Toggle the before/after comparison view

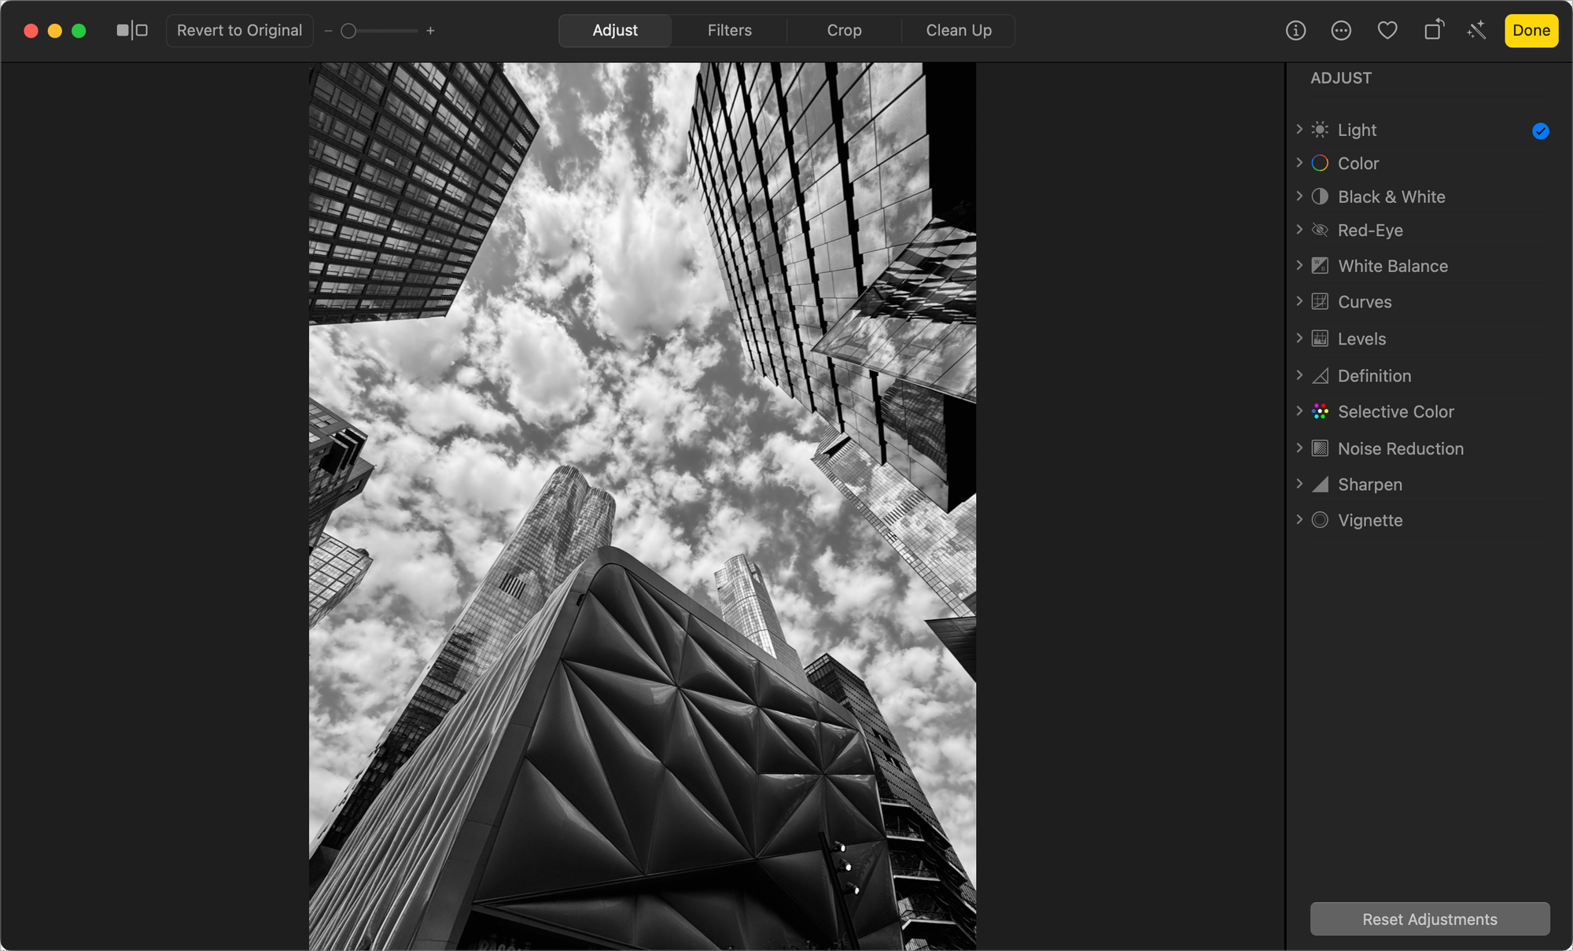132,30
